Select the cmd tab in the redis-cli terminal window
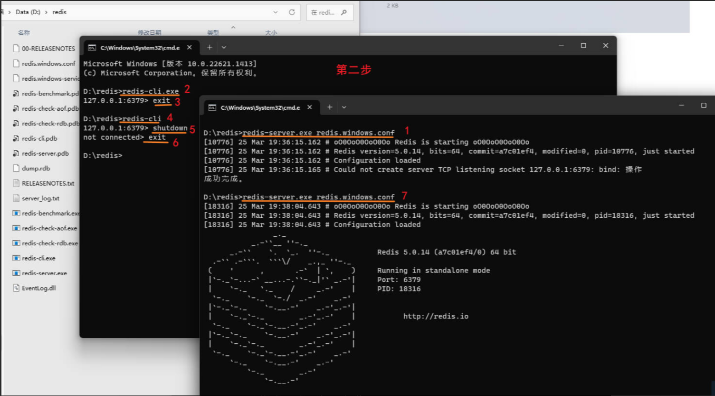Screen dimensions: 715x396 [139, 47]
